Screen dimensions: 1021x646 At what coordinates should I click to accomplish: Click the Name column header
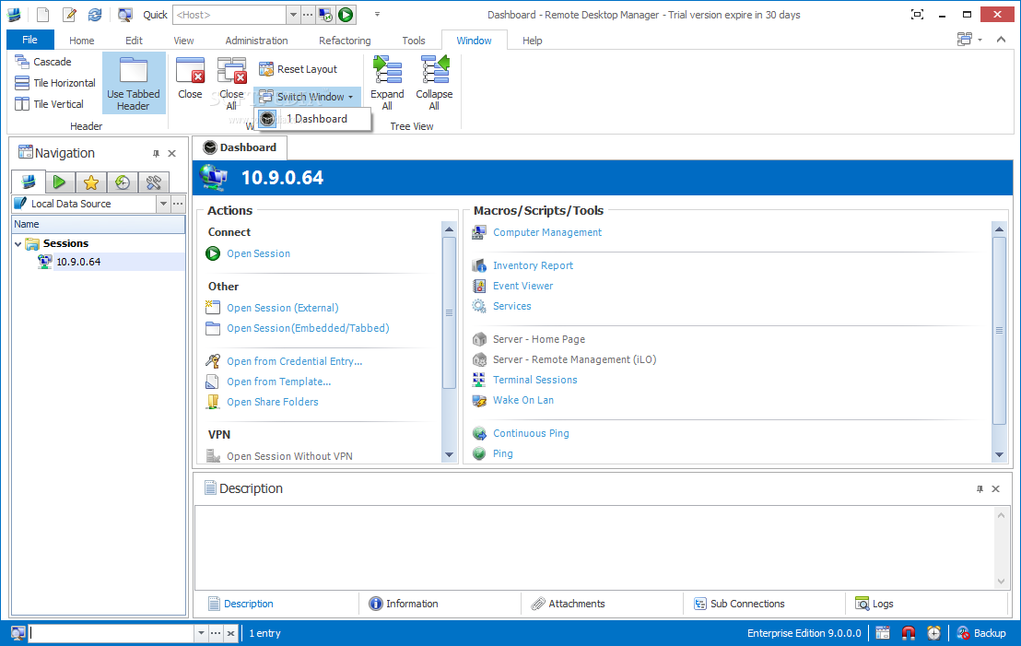click(x=99, y=224)
